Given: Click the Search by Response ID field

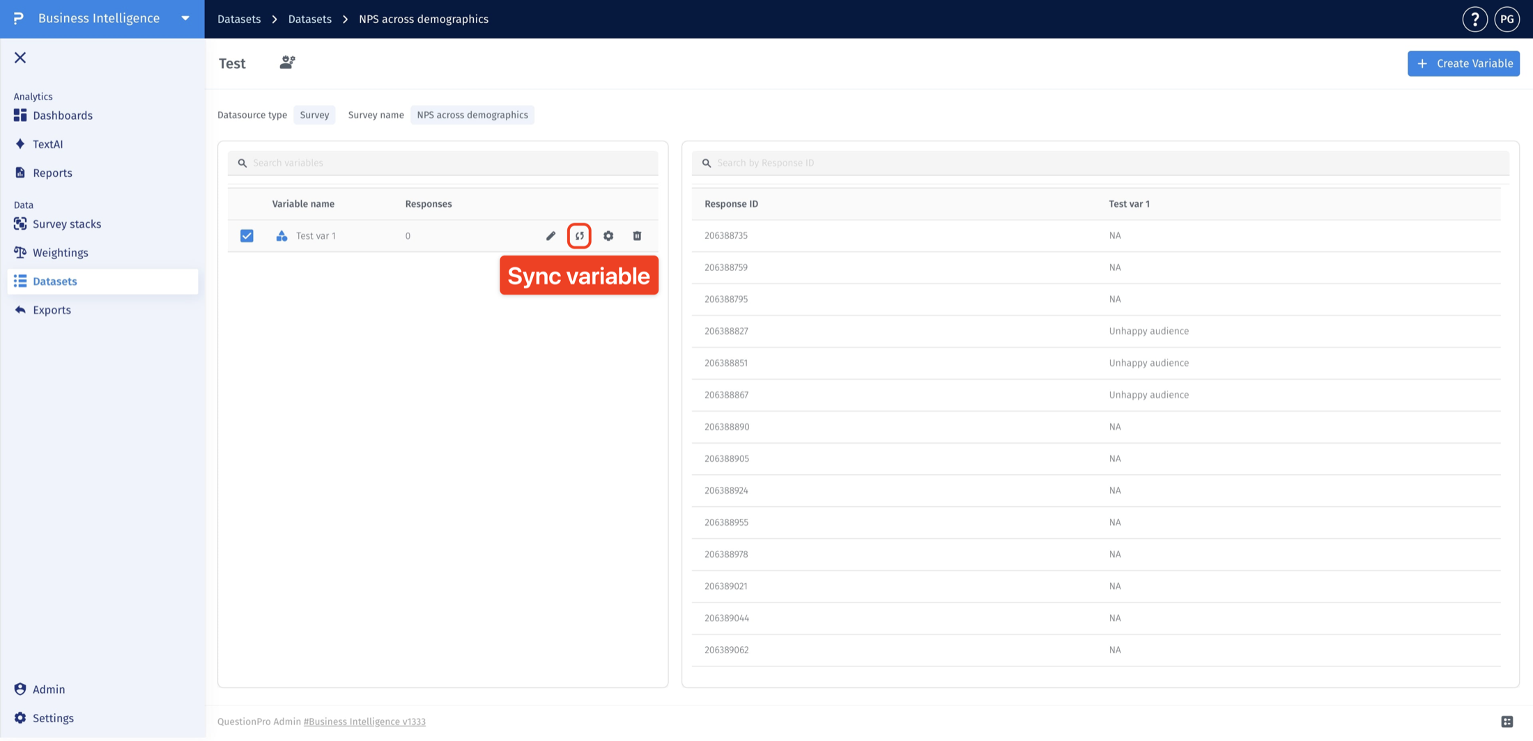Looking at the screenshot, I should tap(1100, 163).
